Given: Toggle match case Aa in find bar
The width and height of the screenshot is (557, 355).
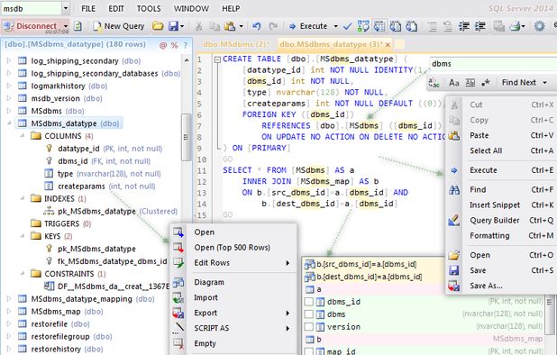Looking at the screenshot, I should click(x=453, y=83).
